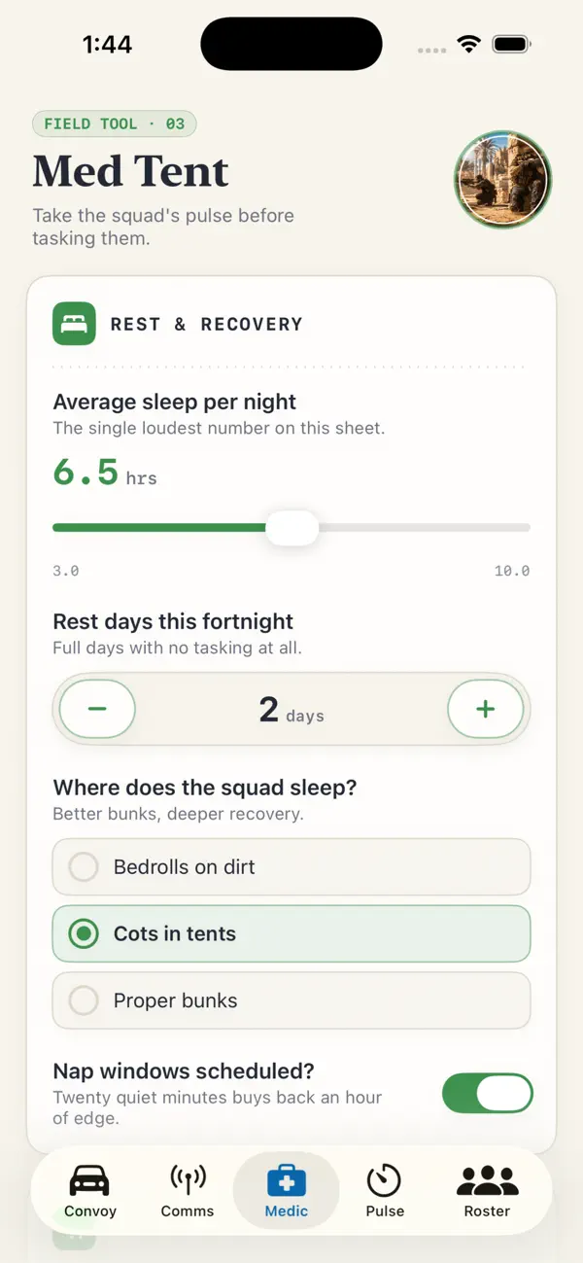Open the Convoy car icon tab
This screenshot has height=1263, width=583.
[89, 1191]
